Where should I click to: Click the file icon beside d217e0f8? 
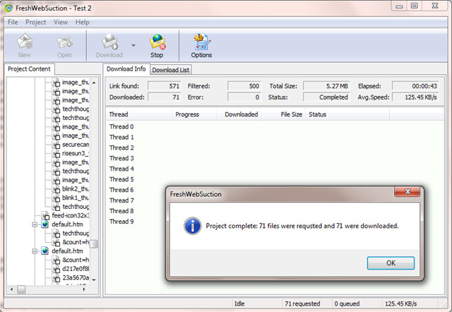tap(56, 269)
